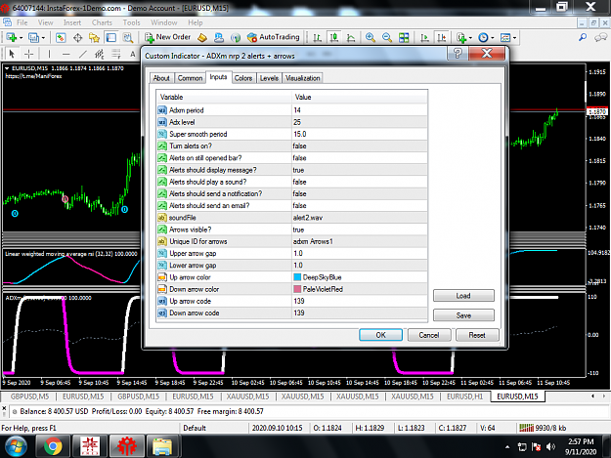Viewport: 611px width, 458px height.
Task: Switch chart to bar chart type
Action: pyautogui.click(x=317, y=38)
